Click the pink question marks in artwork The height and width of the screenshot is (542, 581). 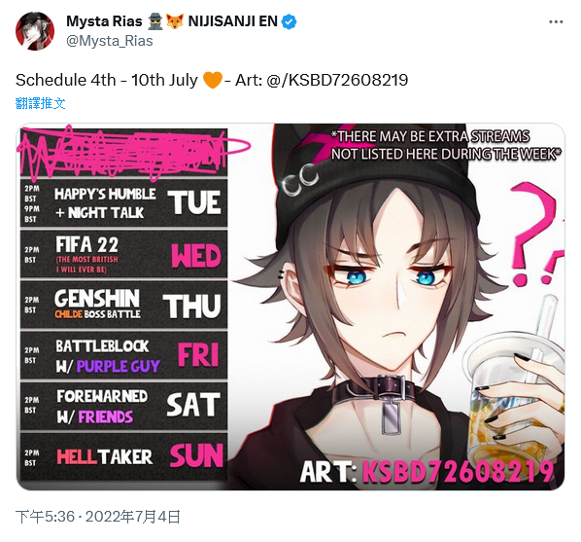point(535,234)
